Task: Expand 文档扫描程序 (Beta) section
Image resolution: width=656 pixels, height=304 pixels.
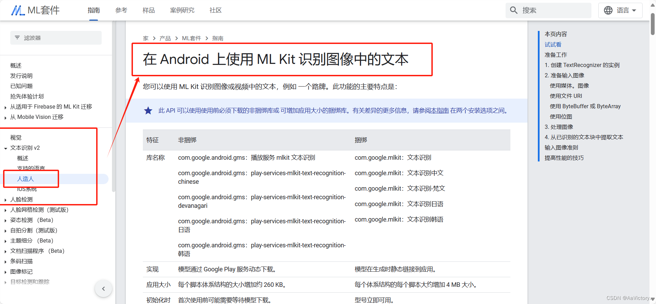Action: 5,251
